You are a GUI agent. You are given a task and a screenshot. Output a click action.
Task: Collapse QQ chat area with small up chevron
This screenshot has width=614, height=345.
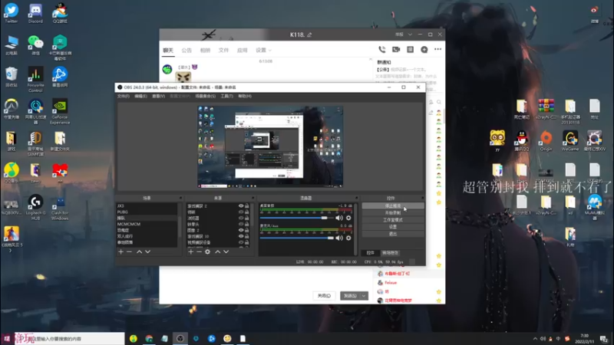[x=371, y=60]
